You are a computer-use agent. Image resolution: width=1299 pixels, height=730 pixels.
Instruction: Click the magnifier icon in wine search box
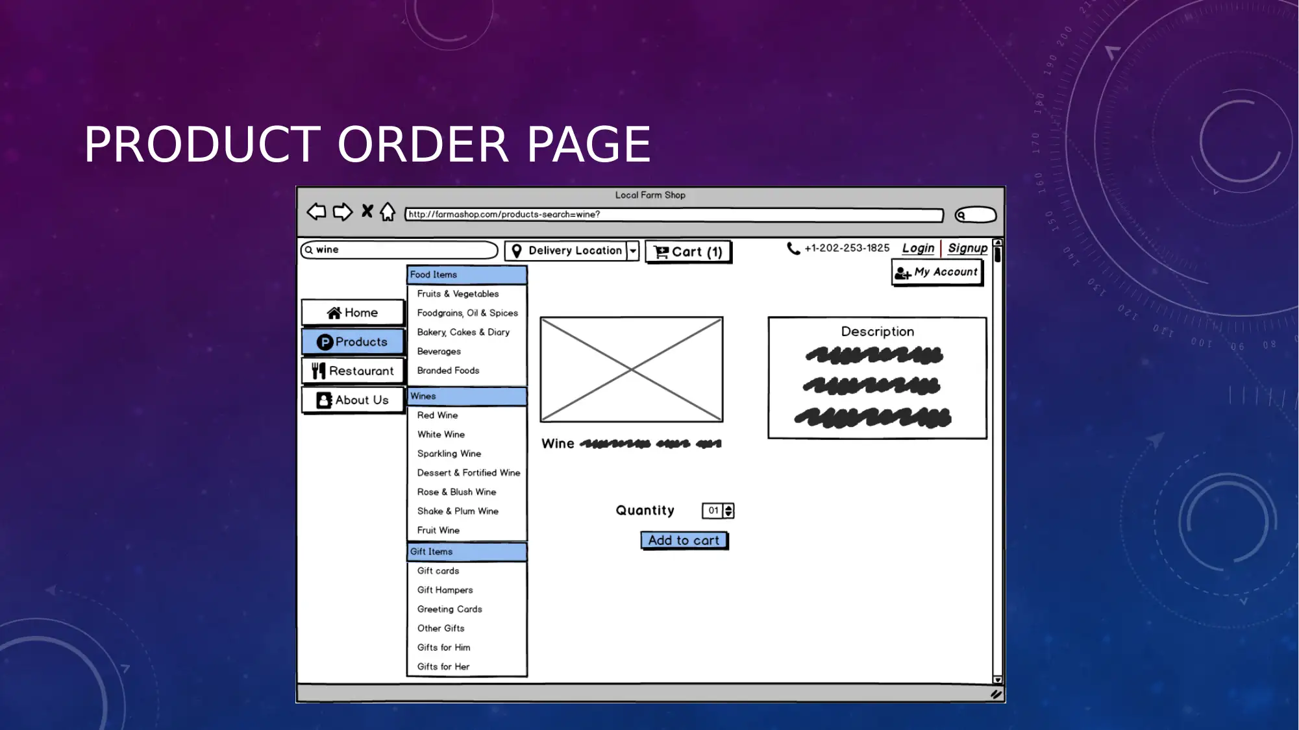309,250
